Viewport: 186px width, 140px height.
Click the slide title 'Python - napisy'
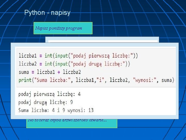point(47,13)
